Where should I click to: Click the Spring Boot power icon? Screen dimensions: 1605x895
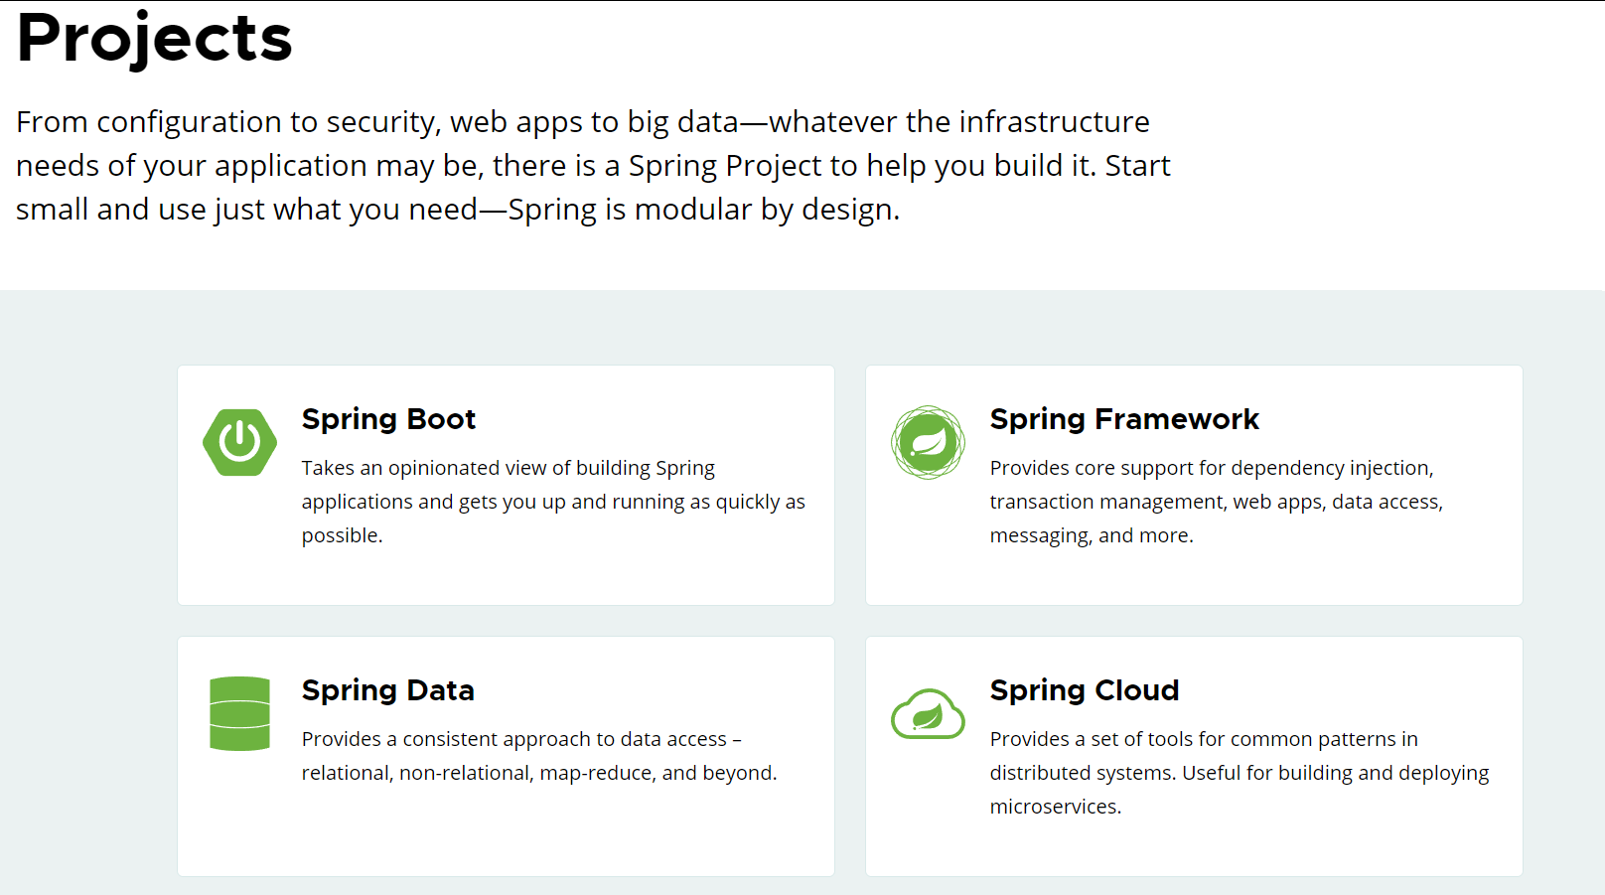pos(239,442)
